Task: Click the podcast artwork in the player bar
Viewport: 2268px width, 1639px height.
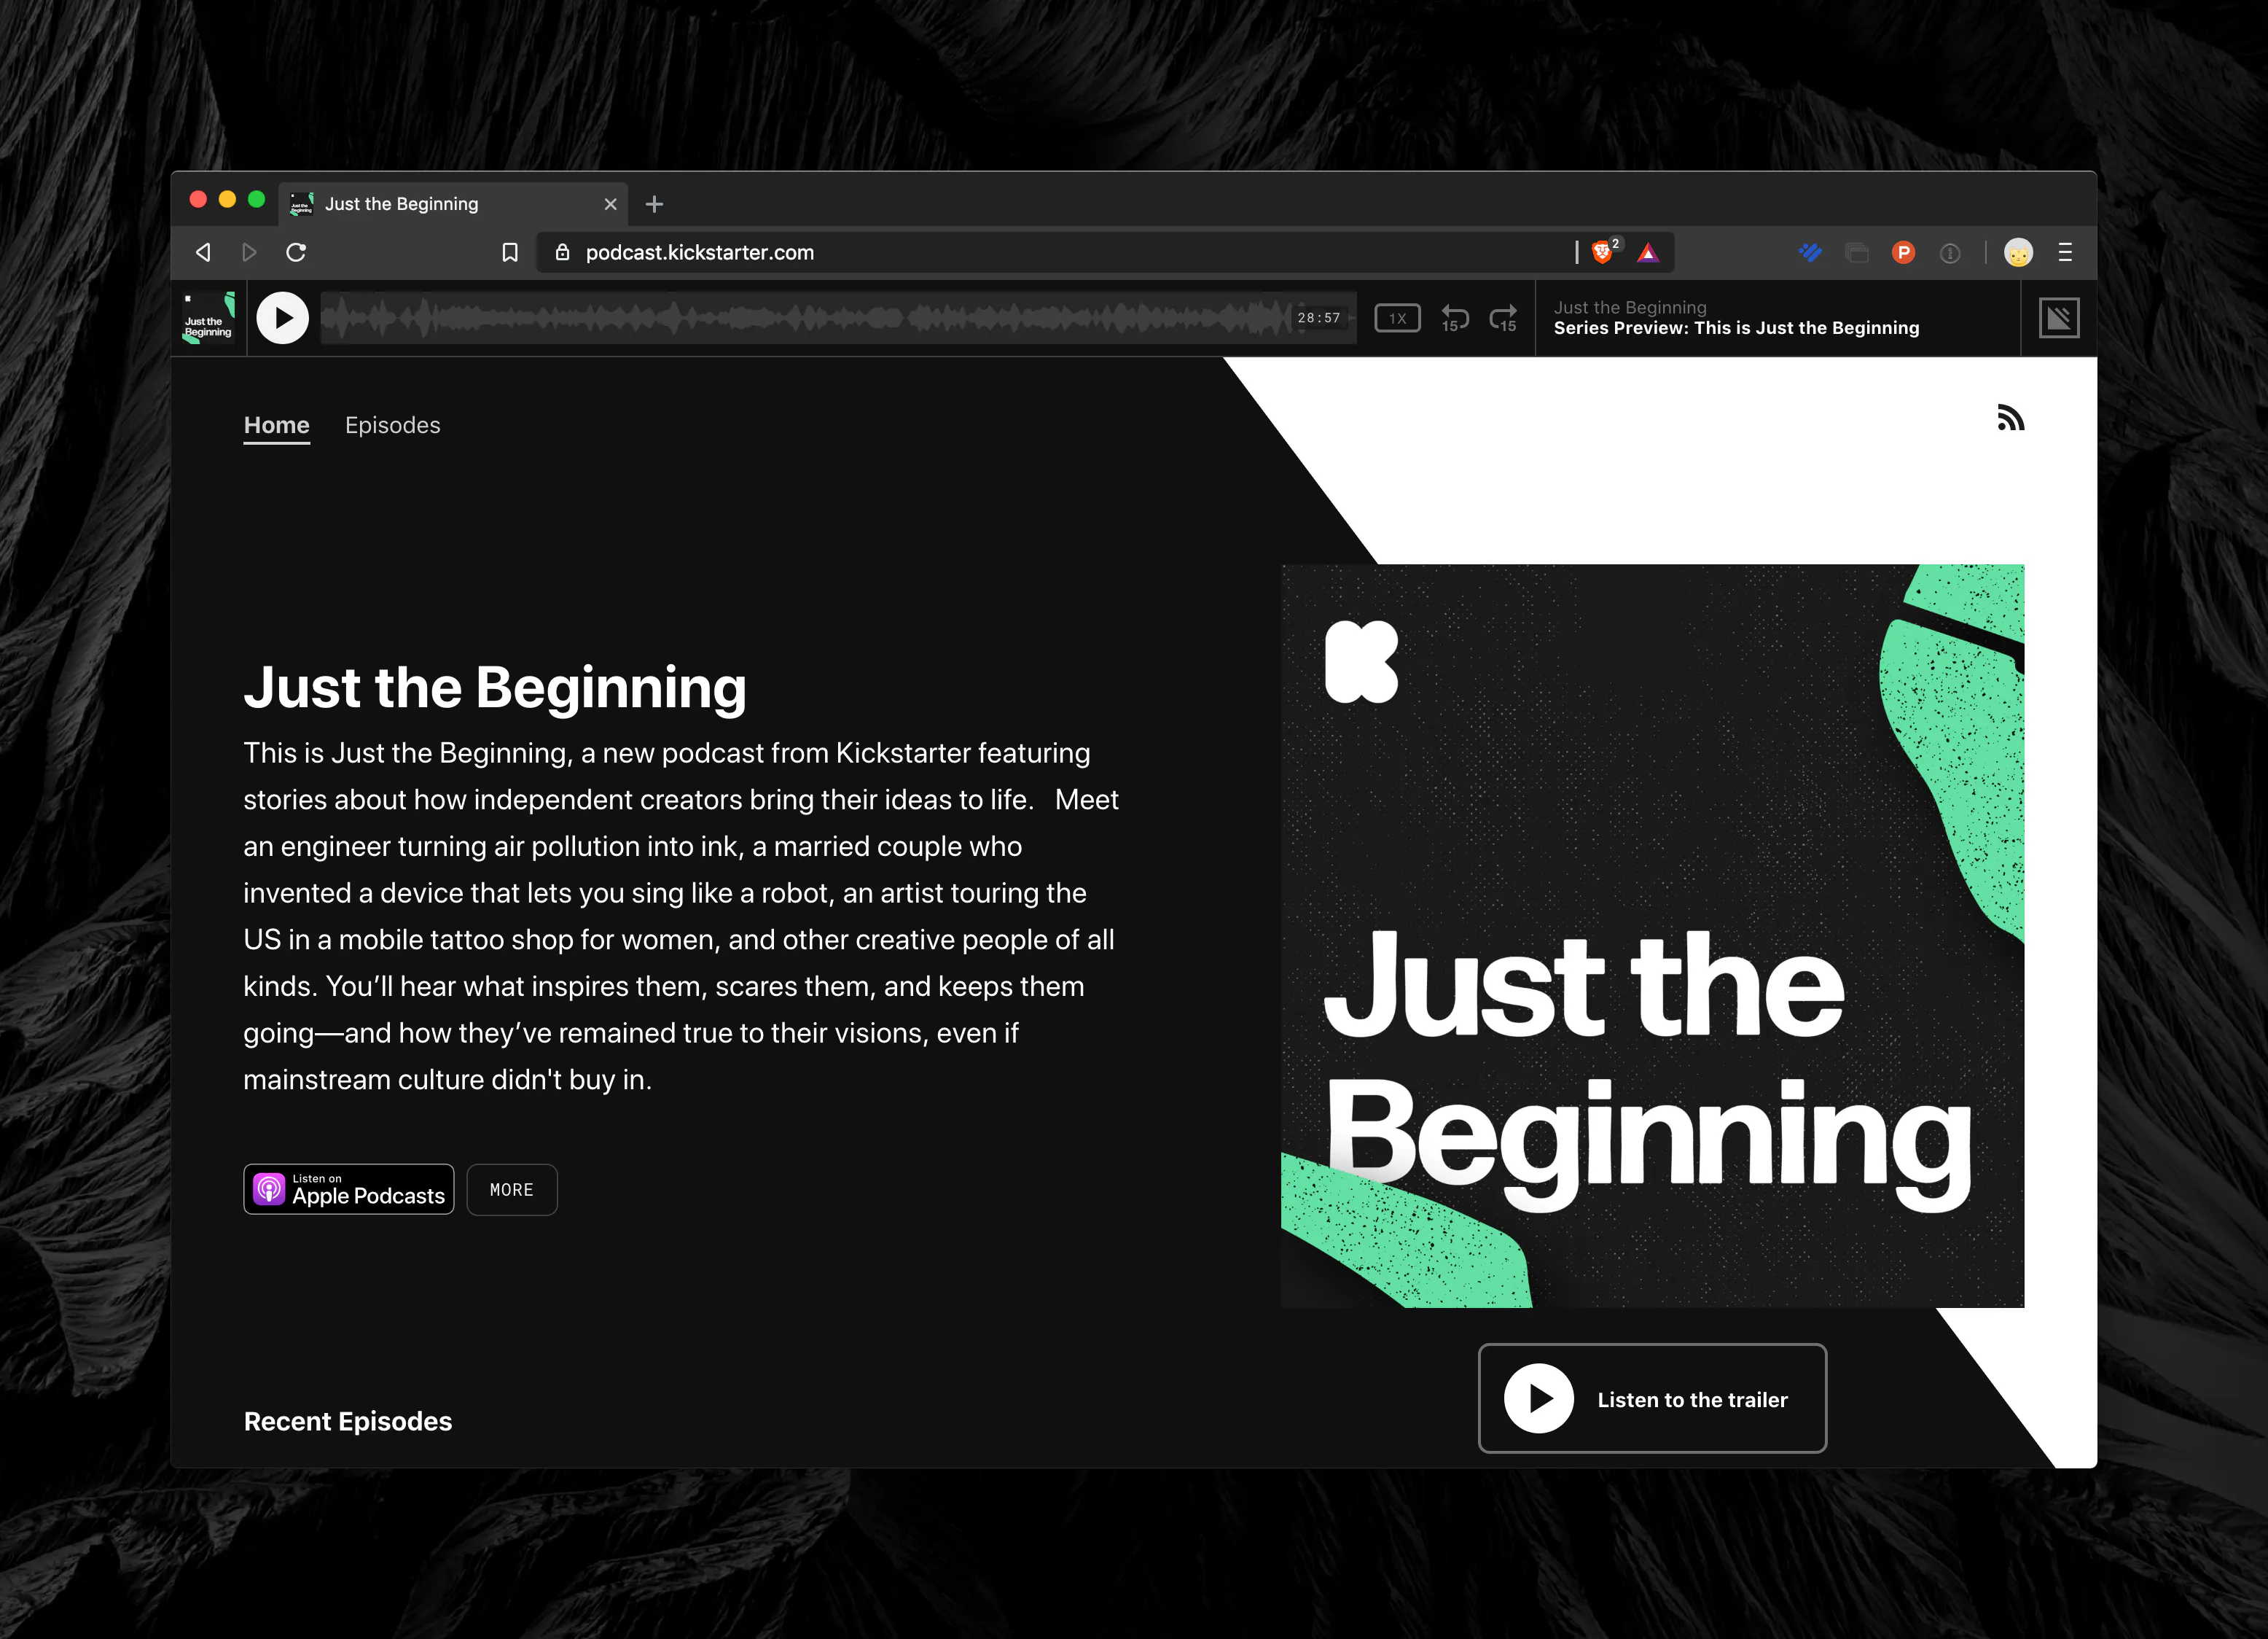Action: (209, 318)
